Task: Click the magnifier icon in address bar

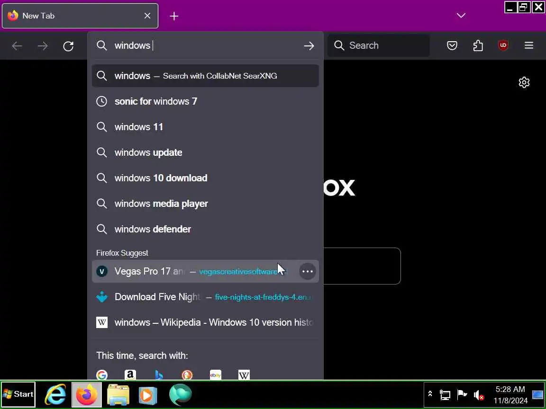Action: (x=102, y=45)
